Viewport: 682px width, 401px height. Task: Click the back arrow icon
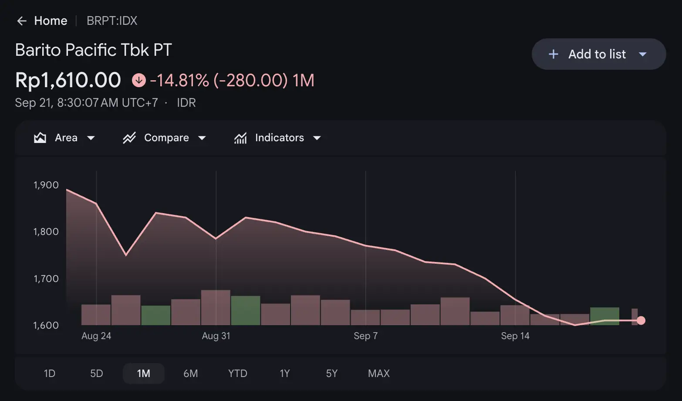[x=22, y=21]
